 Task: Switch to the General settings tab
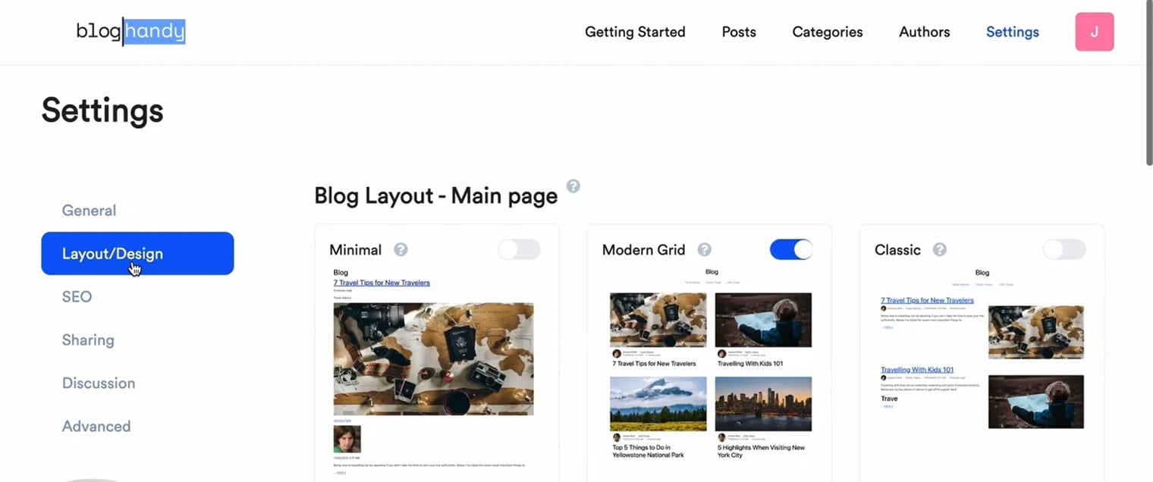(89, 211)
